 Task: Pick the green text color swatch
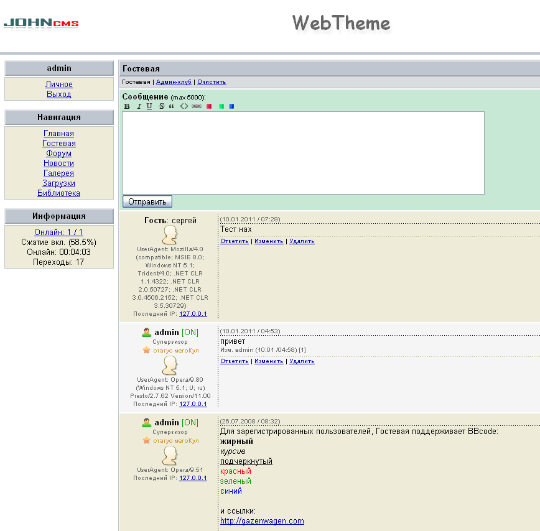221,106
